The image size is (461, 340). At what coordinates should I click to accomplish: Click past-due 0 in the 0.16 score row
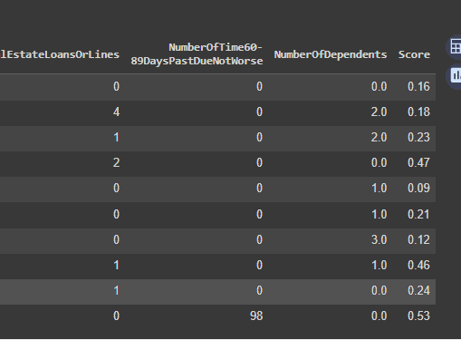259,87
